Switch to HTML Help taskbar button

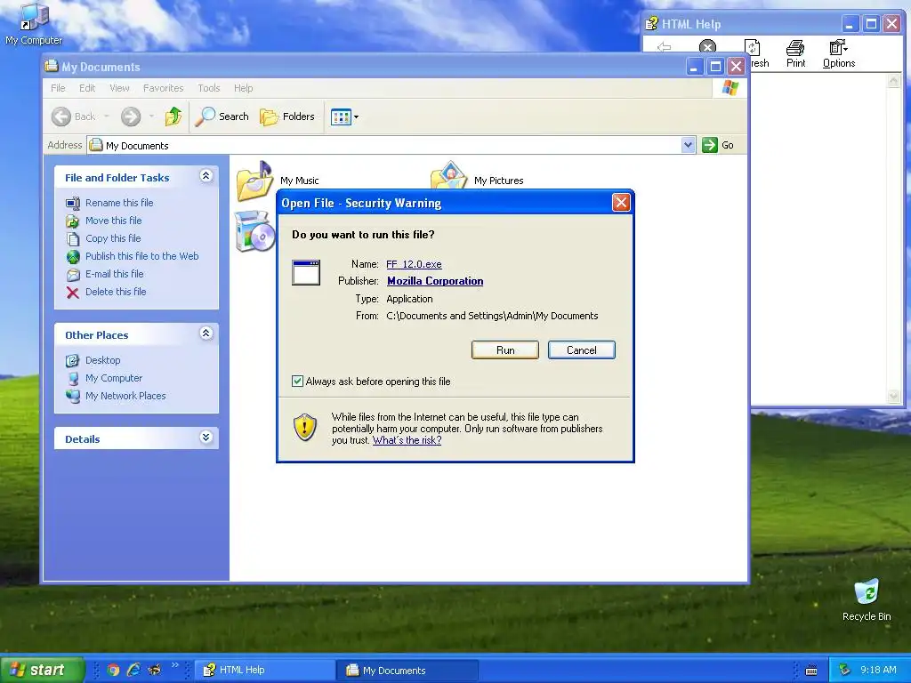coord(264,671)
